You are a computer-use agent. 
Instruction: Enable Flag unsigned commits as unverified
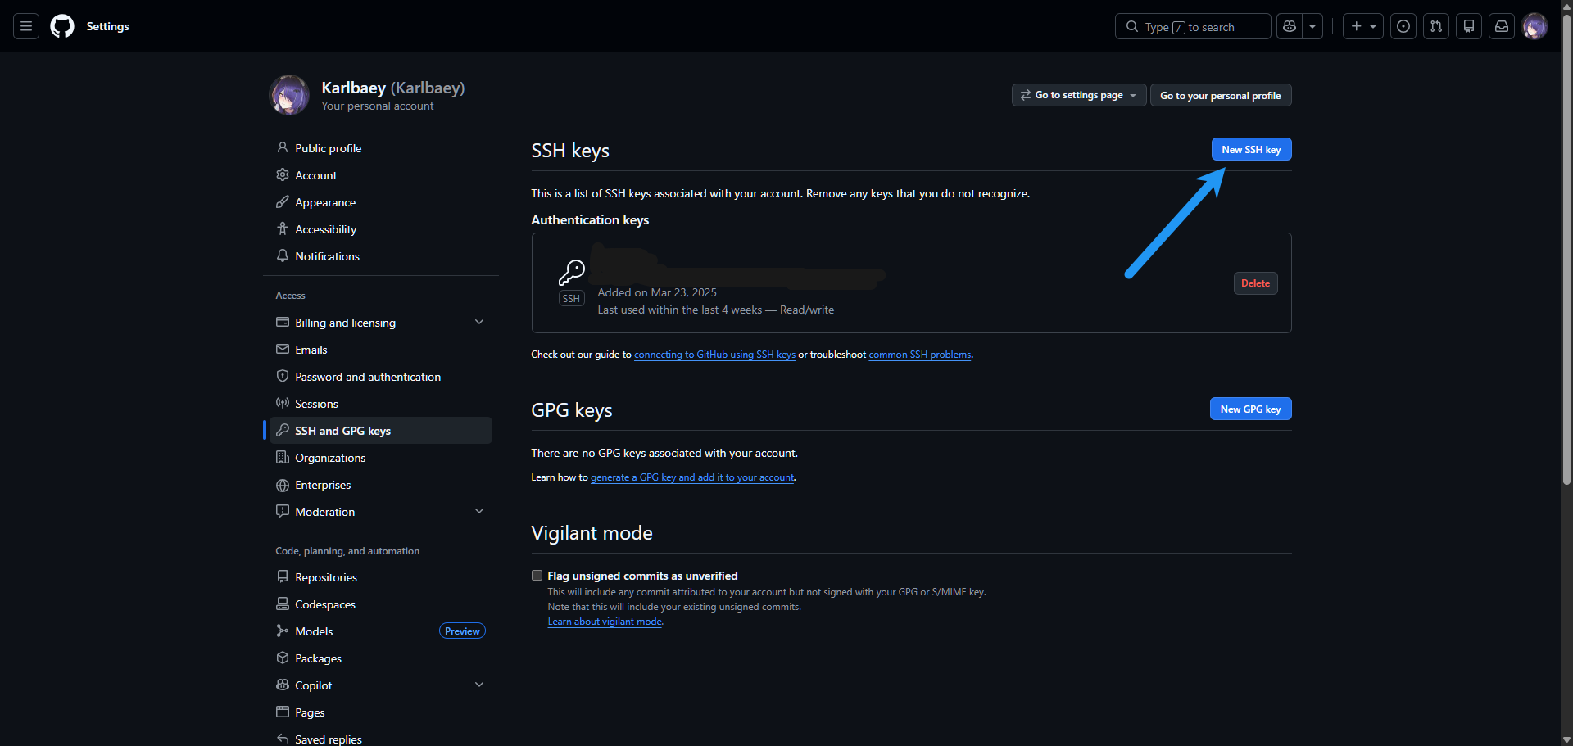coord(537,576)
